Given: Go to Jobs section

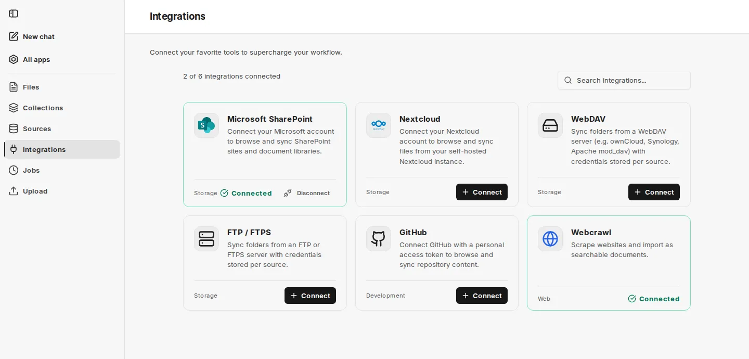Looking at the screenshot, I should pos(62,170).
